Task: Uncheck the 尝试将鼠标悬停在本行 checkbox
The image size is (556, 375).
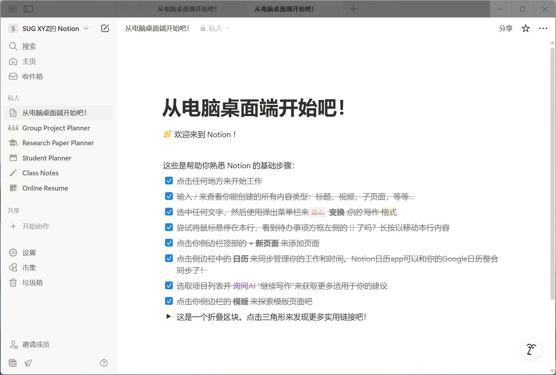Action: (x=169, y=227)
